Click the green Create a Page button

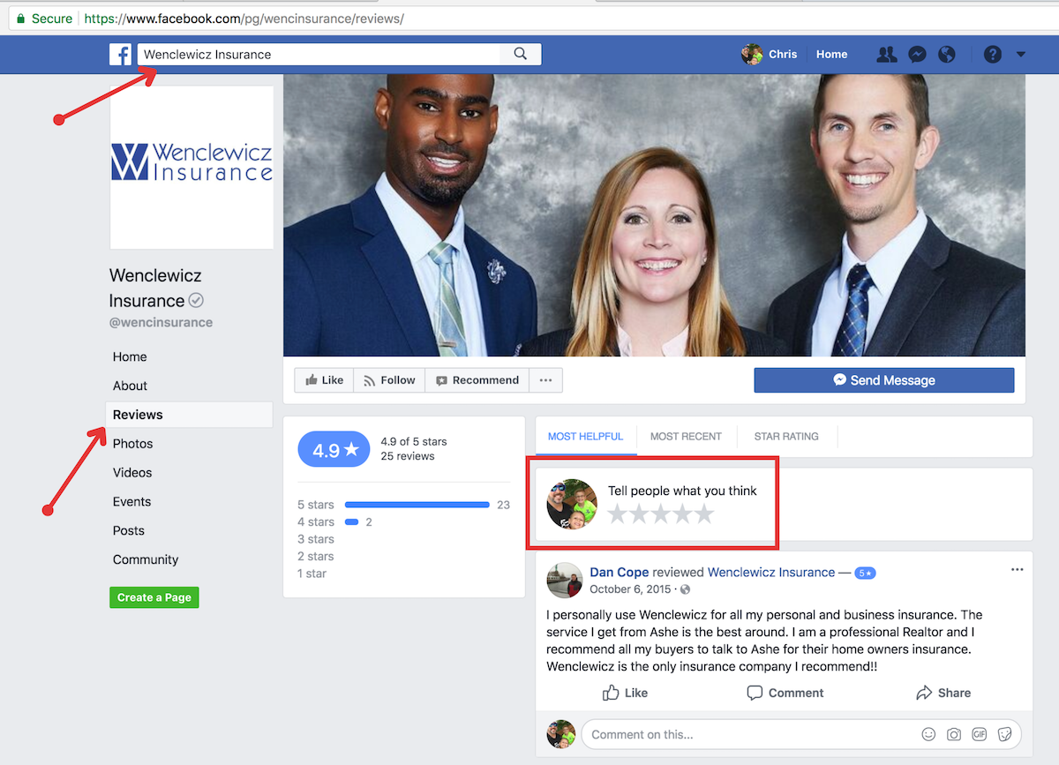click(x=154, y=597)
